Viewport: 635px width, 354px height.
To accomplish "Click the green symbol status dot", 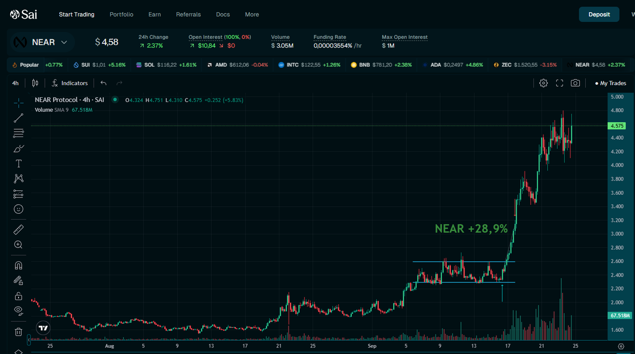I will 115,99.
